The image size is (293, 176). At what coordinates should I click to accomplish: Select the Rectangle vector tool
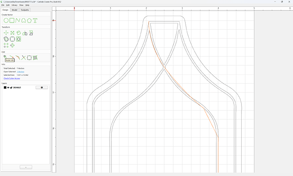point(12,20)
